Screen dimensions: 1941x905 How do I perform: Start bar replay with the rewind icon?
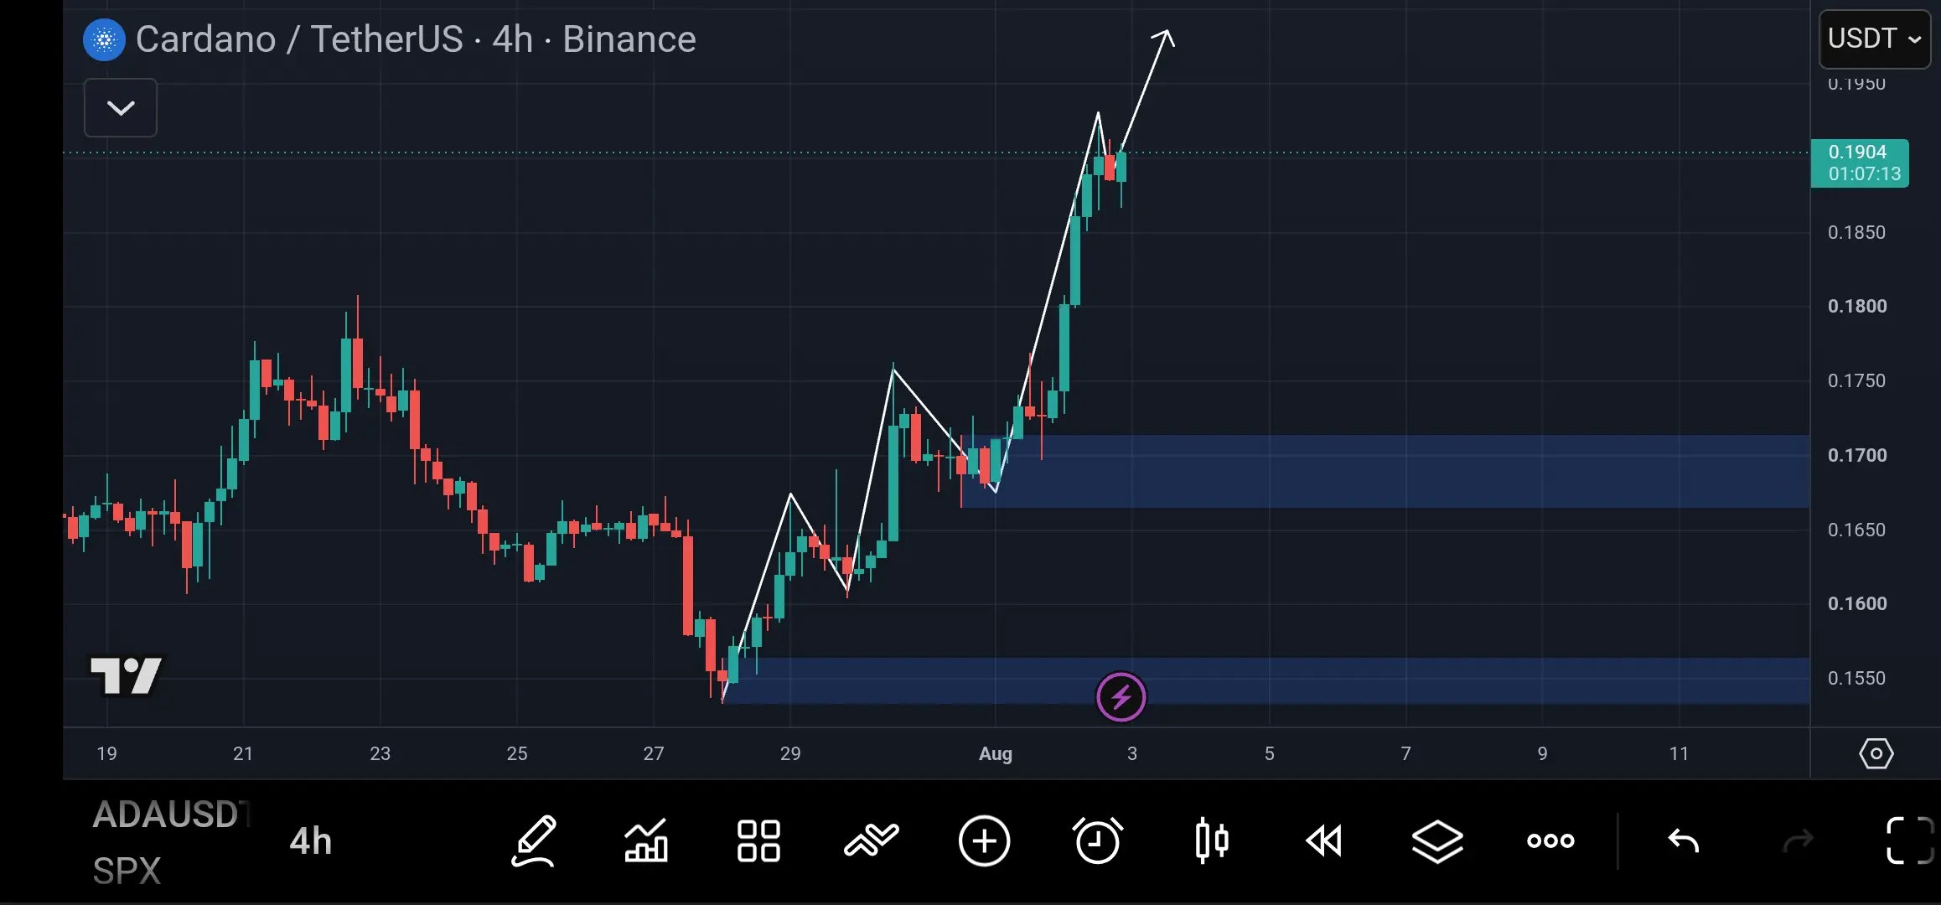coord(1324,840)
